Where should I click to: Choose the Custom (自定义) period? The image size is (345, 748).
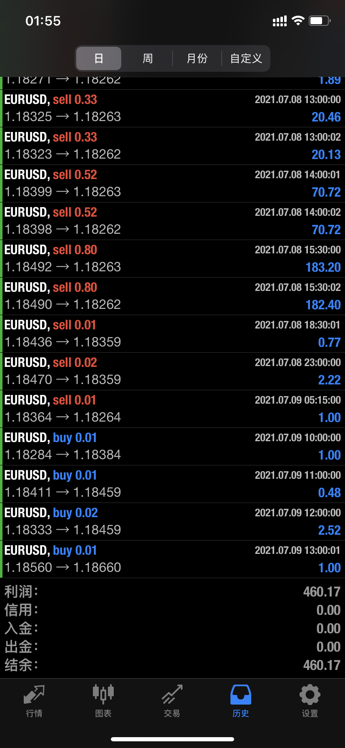click(246, 58)
